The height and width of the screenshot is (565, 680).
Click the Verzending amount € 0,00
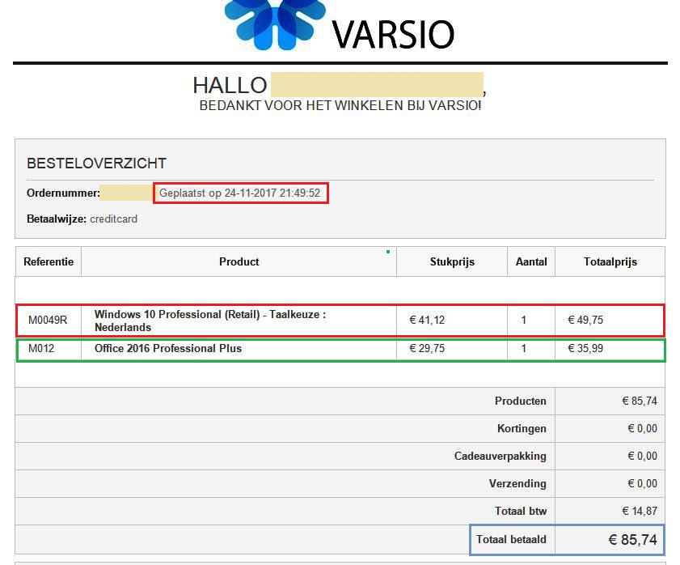tap(643, 483)
